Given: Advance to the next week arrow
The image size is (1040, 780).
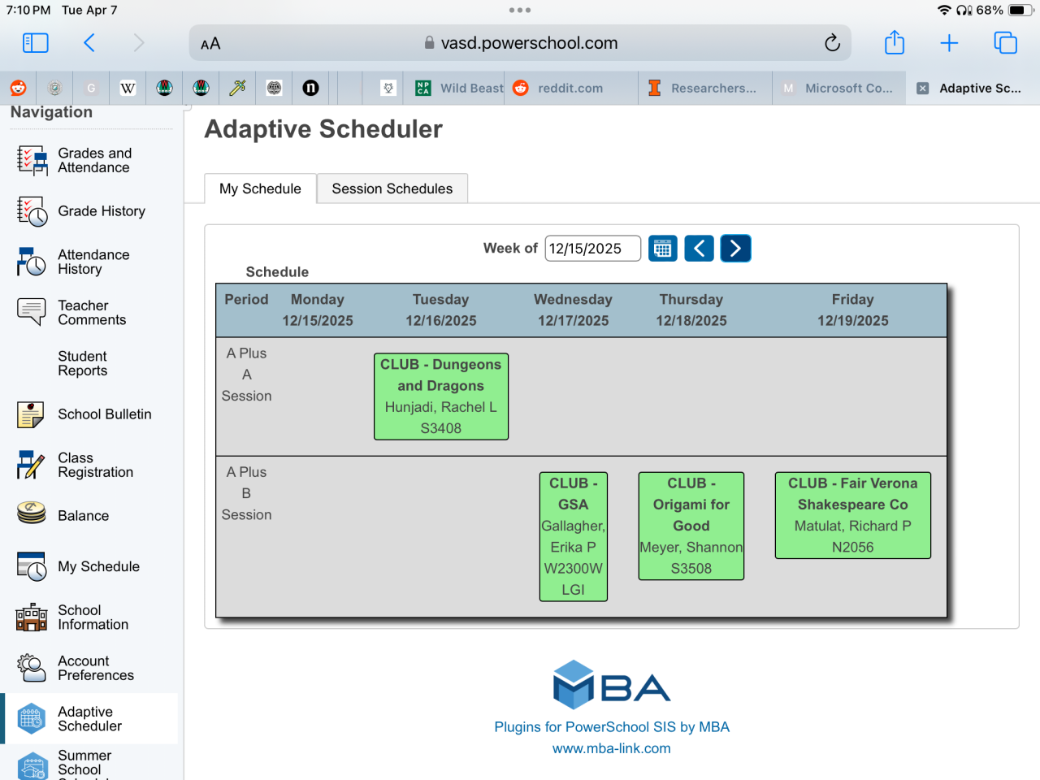Looking at the screenshot, I should [x=735, y=249].
